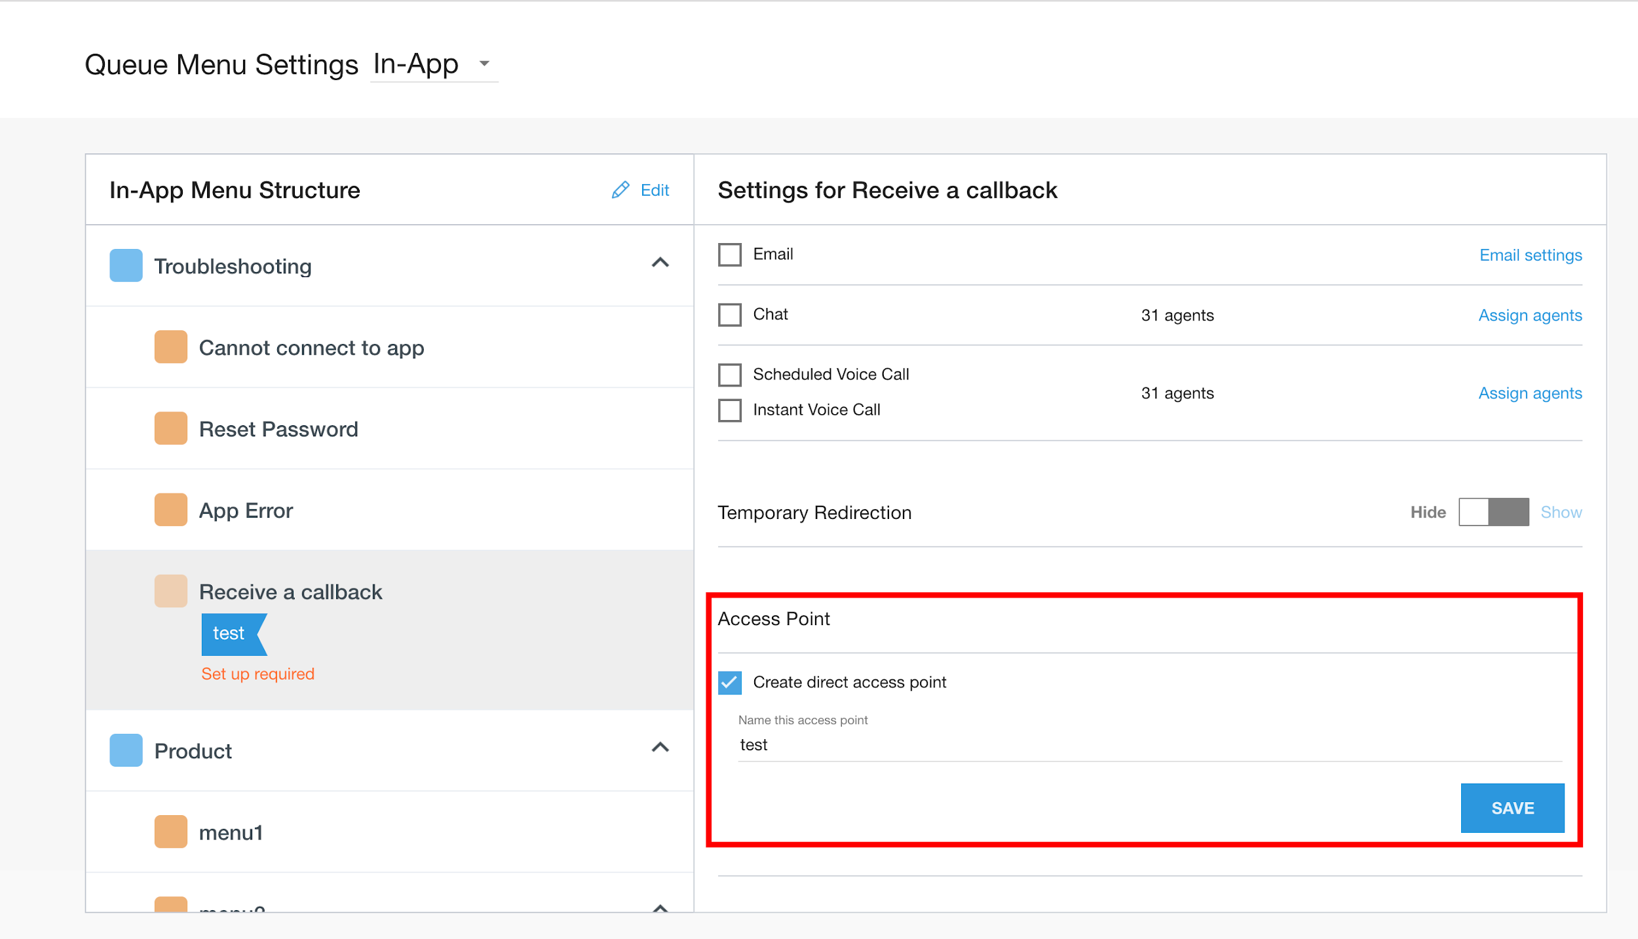Image resolution: width=1638 pixels, height=939 pixels.
Task: Click the blue Product square icon
Action: [126, 750]
